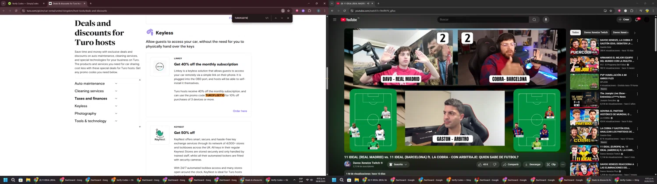This screenshot has height=184, width=657.
Task: Reload the YouTube page
Action: pos(345,10)
